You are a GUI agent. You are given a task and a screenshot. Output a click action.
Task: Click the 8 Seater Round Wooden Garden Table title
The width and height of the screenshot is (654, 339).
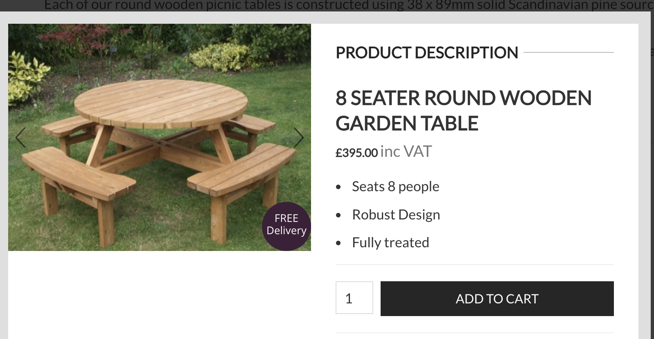463,111
